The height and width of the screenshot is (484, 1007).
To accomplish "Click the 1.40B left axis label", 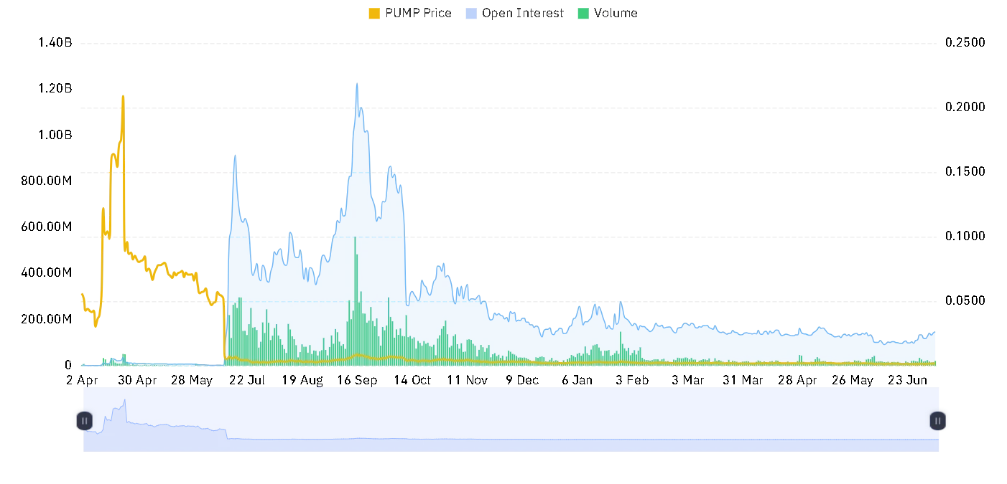I will (55, 43).
